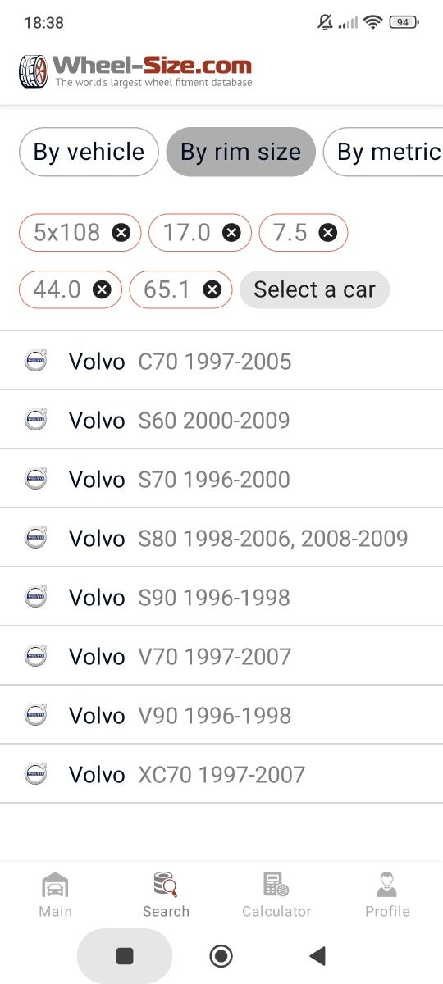Open Volvo S60 2000-2009 entry
This screenshot has width=443, height=984.
221,420
